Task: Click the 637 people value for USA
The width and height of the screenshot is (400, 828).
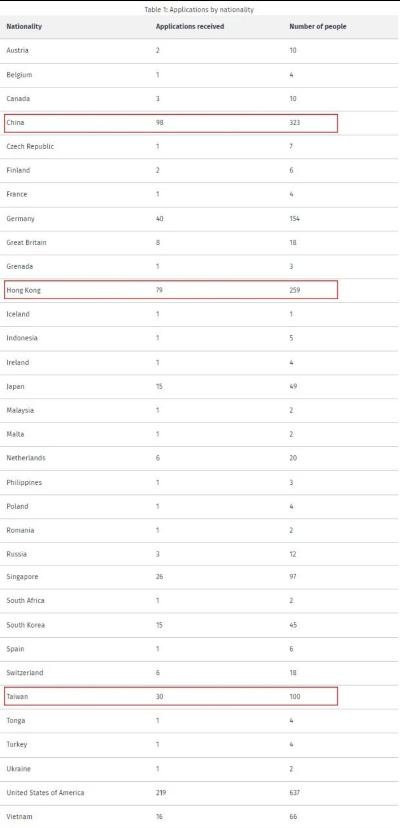Action: pyautogui.click(x=295, y=793)
